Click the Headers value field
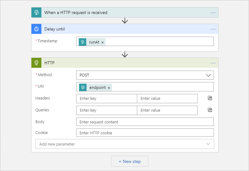The width and height of the screenshot is (249, 171). [167, 99]
